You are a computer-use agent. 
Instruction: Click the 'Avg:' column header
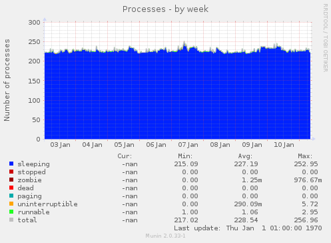245,156
